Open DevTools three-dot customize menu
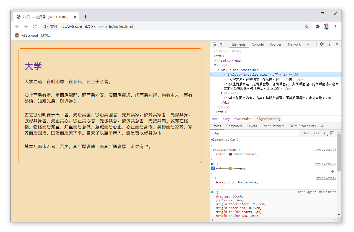 (x=329, y=44)
